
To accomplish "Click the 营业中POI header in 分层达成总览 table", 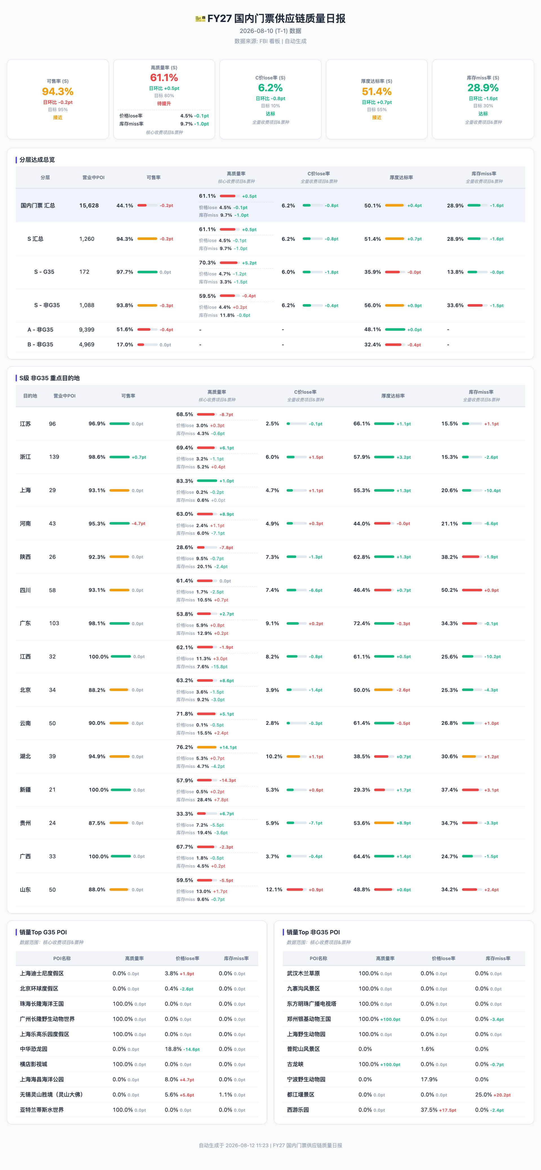I will [x=93, y=178].
